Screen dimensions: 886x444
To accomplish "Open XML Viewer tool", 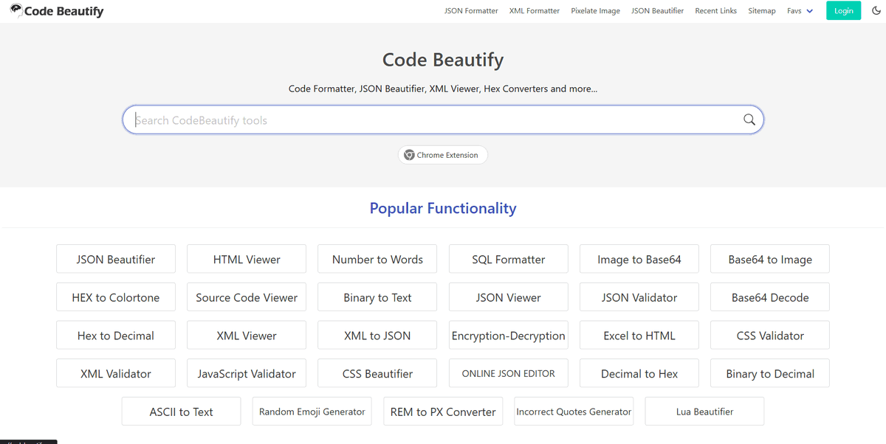I will pyautogui.click(x=247, y=335).
